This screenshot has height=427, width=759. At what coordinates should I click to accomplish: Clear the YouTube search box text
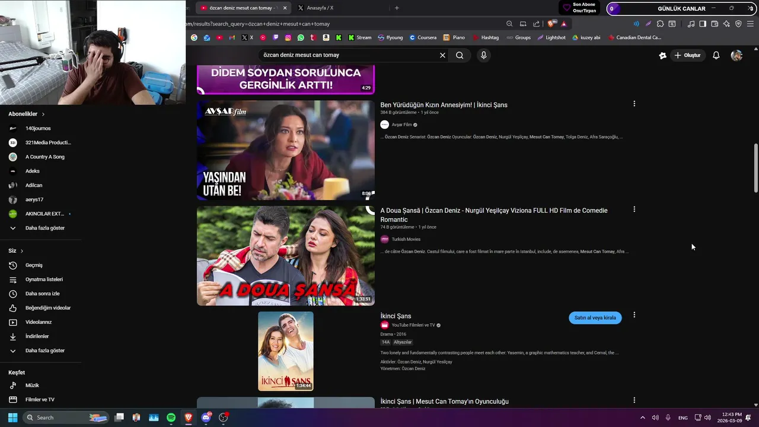point(442,55)
